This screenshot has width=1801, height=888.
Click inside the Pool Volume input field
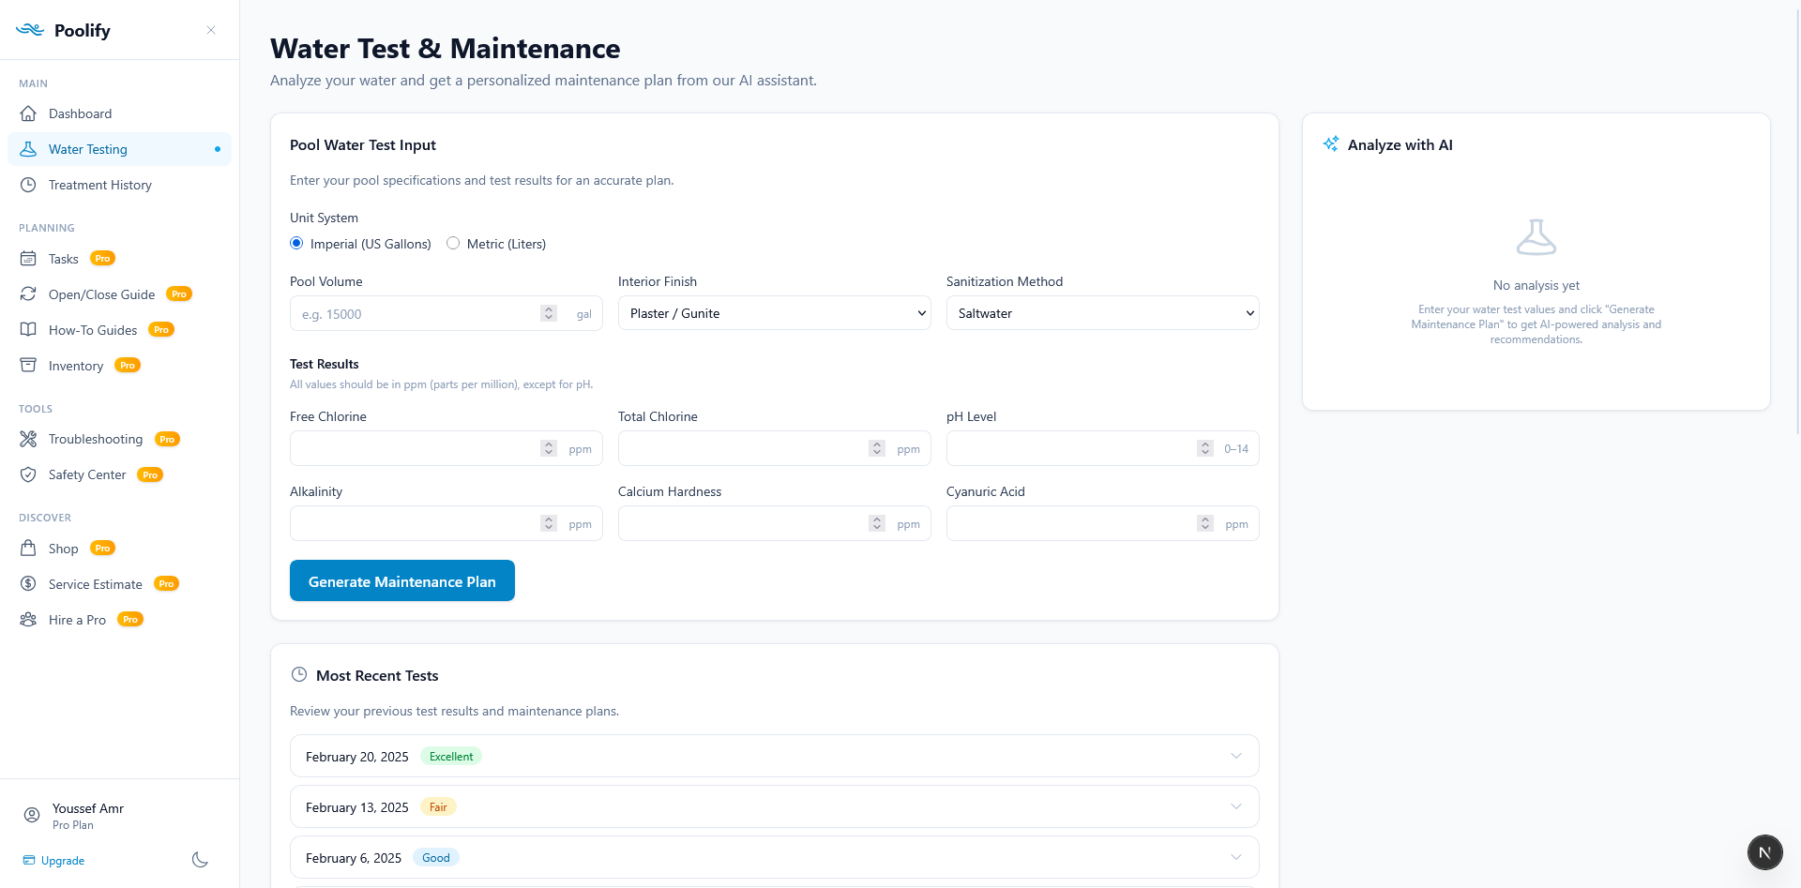click(x=413, y=313)
